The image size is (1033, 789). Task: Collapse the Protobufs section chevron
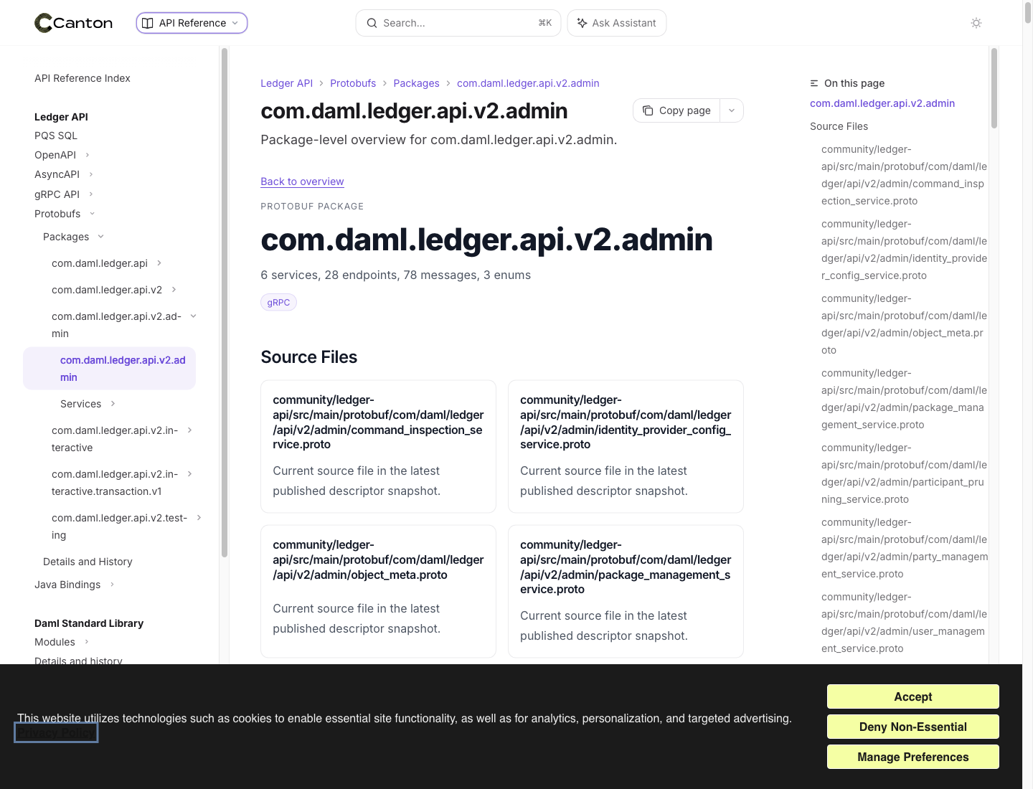tap(92, 214)
